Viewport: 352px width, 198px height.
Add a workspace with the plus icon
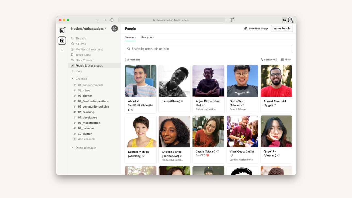click(62, 50)
